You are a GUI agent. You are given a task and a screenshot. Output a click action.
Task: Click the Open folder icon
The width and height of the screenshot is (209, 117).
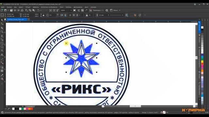(x=6, y=10)
